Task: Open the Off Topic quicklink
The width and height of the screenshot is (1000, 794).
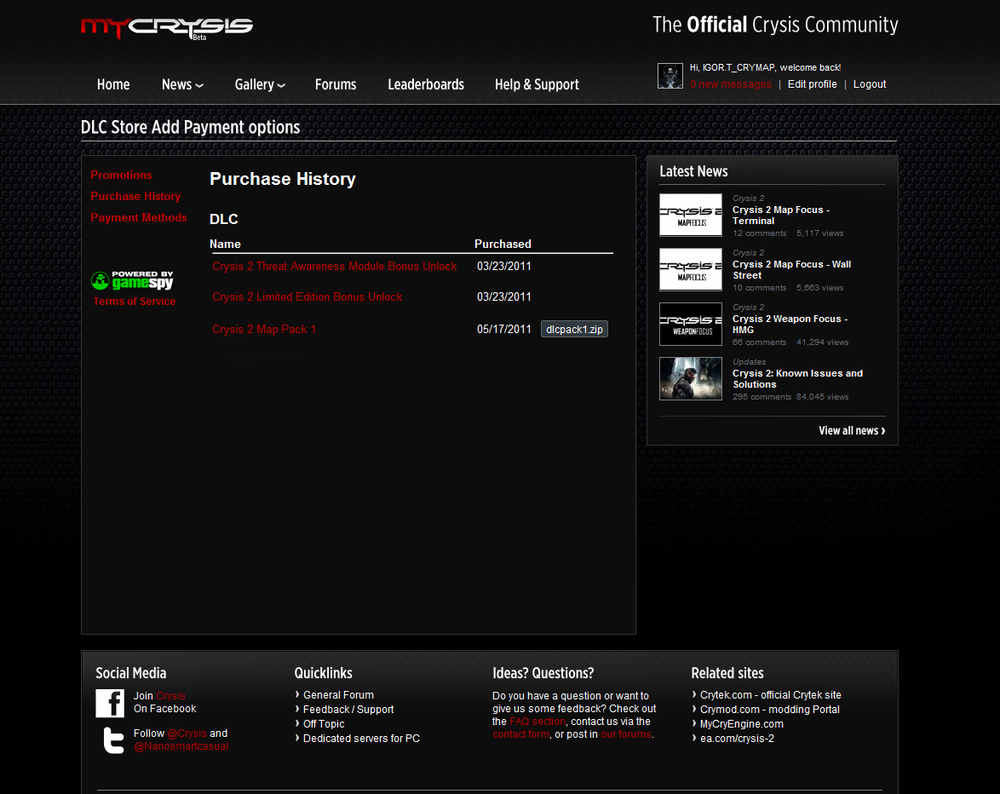Action: tap(324, 724)
